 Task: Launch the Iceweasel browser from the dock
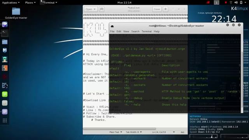pyautogui.click(x=5, y=24)
